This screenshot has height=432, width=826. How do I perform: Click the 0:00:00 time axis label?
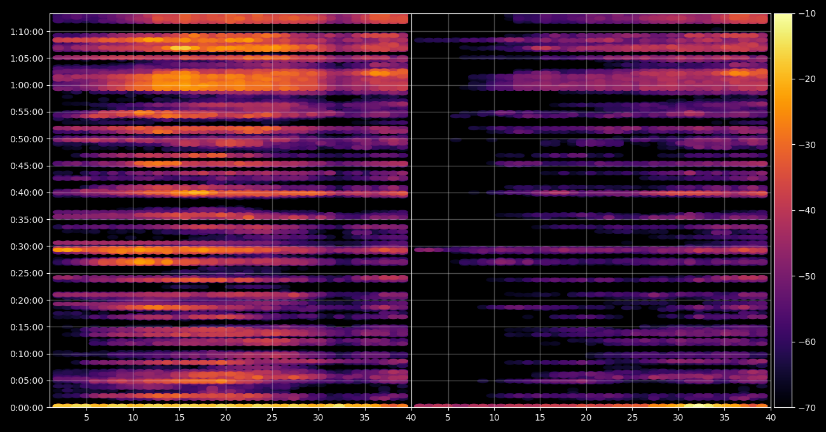tap(27, 408)
